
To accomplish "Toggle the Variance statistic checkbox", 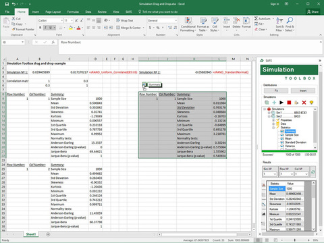I will tap(282, 146).
